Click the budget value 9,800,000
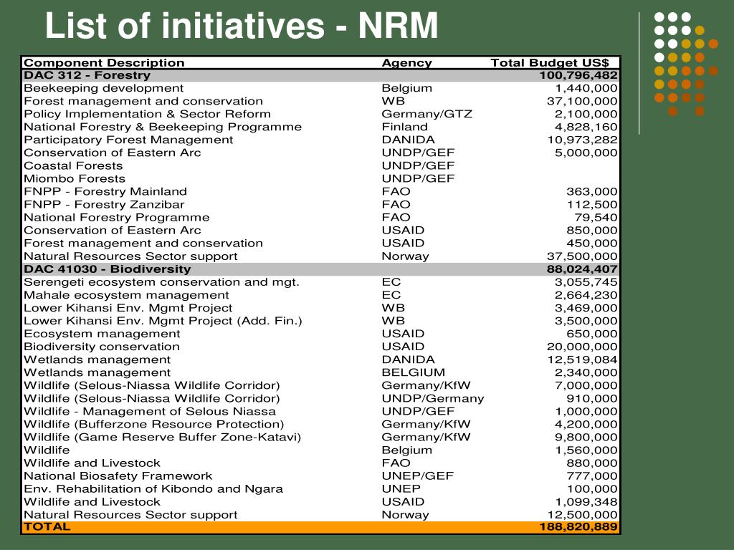 [586, 438]
